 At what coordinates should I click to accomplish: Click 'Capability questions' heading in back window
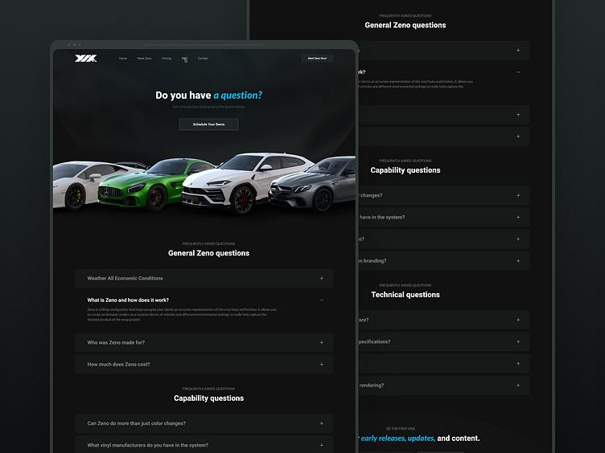tap(405, 170)
